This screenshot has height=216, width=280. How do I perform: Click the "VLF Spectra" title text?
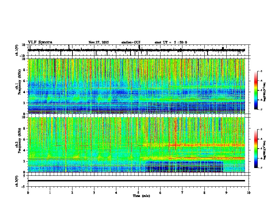40,42
